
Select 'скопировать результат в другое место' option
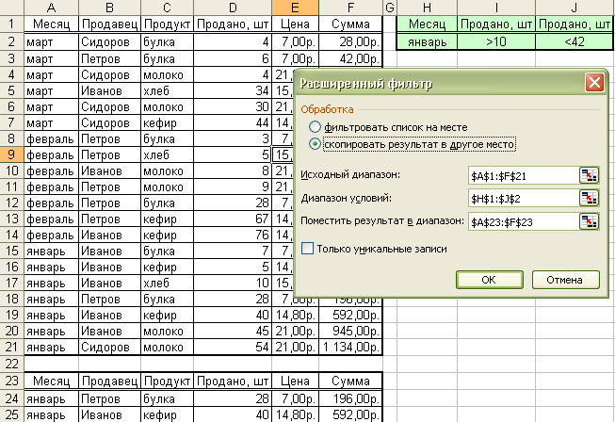point(315,144)
